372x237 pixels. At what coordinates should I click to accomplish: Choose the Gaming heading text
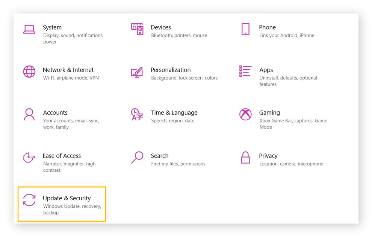(269, 112)
